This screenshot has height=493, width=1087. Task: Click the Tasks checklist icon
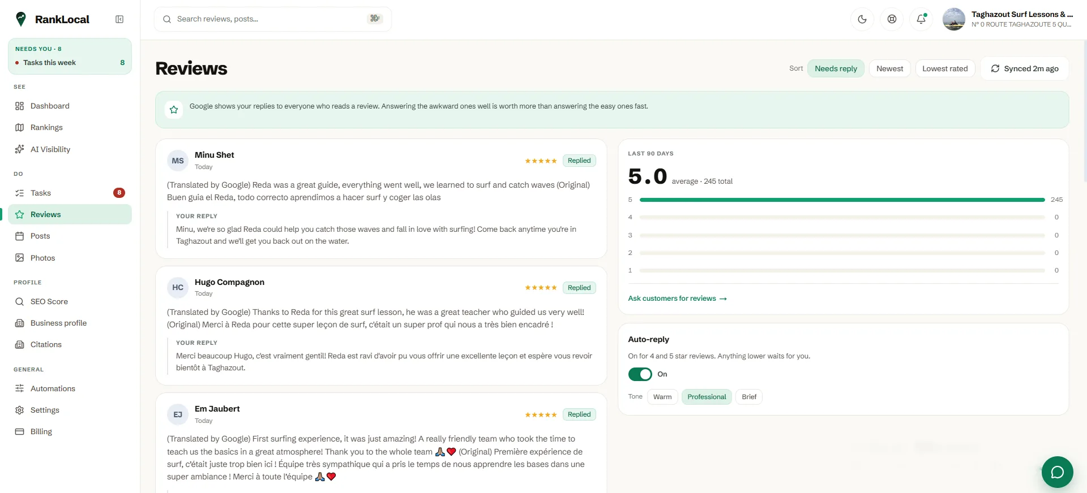20,193
